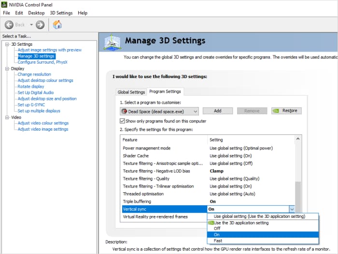
Task: Open the 3D Settings menu
Action: point(61,13)
